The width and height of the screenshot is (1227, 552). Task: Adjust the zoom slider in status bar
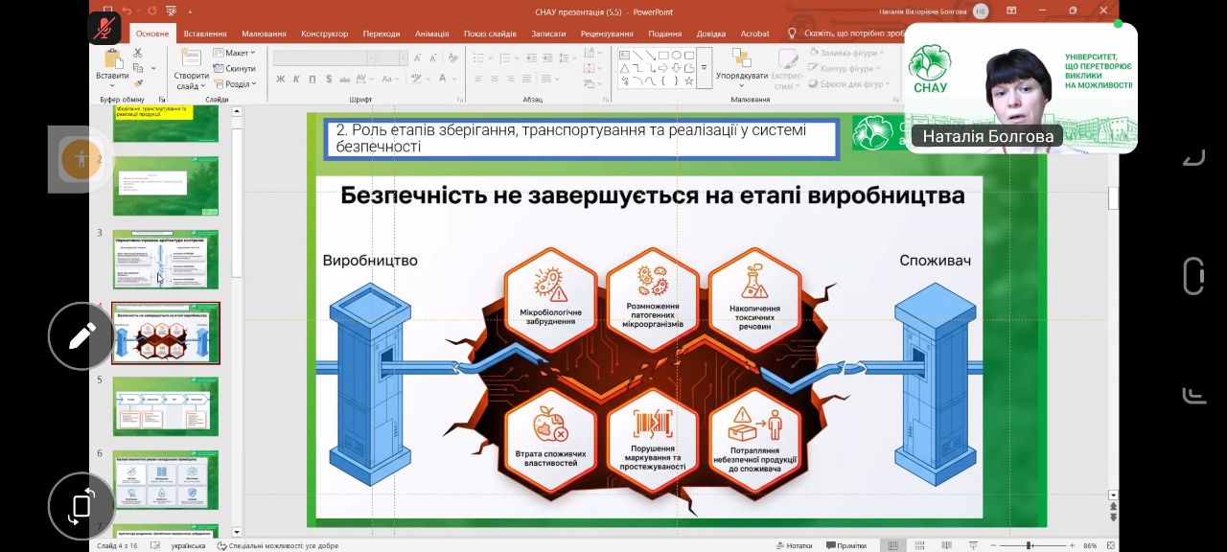[x=1029, y=545]
